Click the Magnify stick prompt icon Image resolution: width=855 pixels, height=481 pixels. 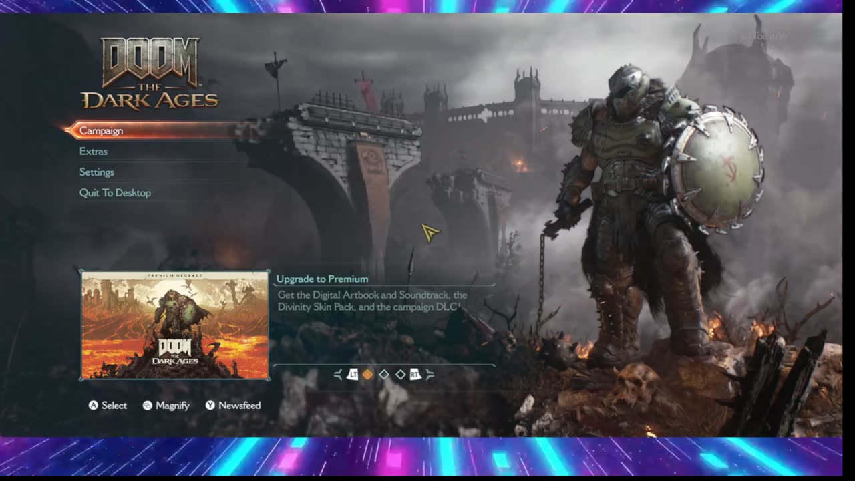[x=148, y=405]
